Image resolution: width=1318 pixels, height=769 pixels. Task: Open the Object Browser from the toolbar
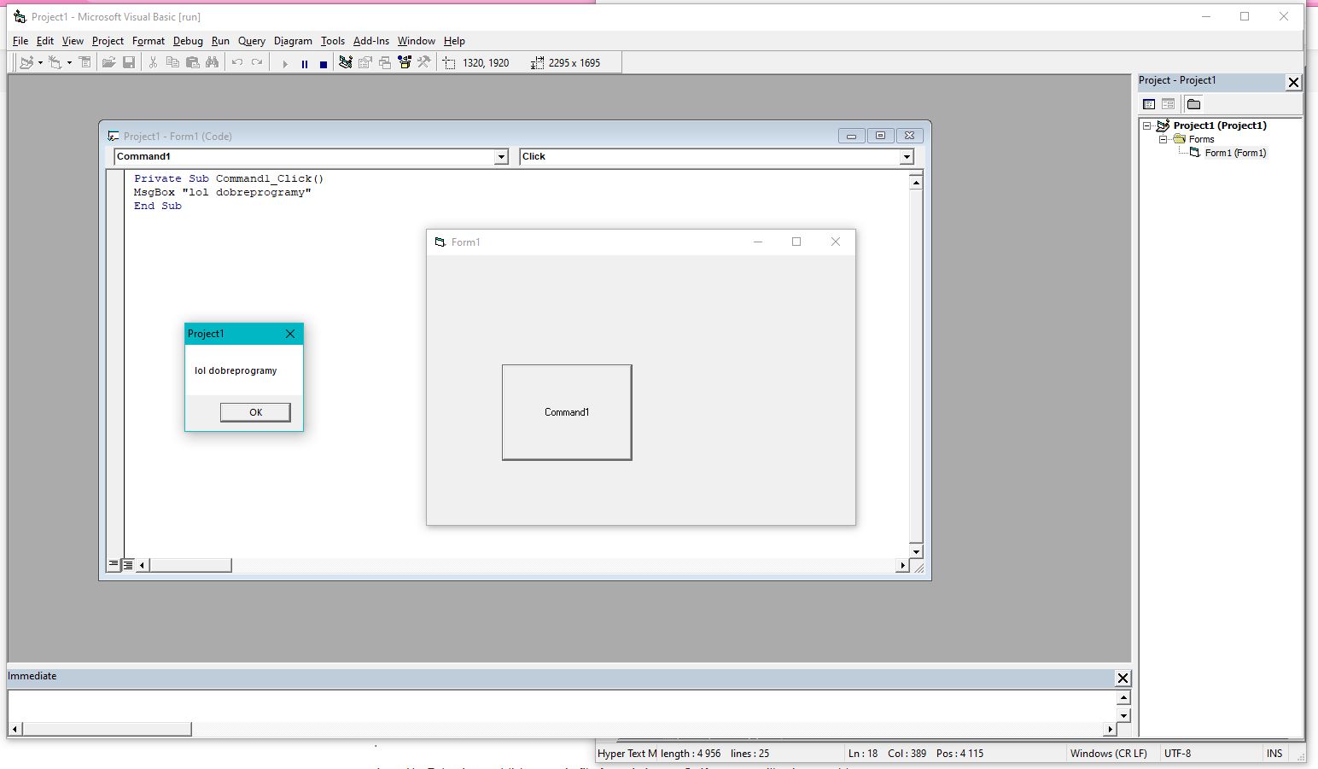tap(405, 61)
